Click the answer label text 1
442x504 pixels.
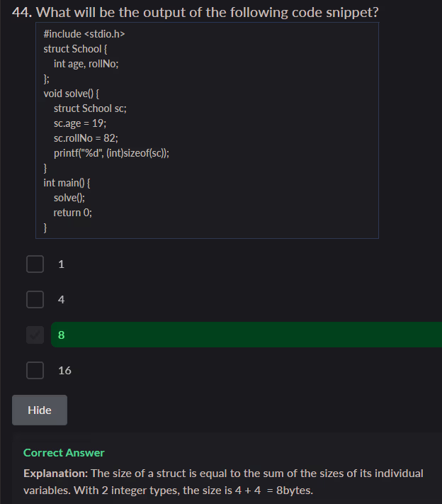[x=61, y=264]
